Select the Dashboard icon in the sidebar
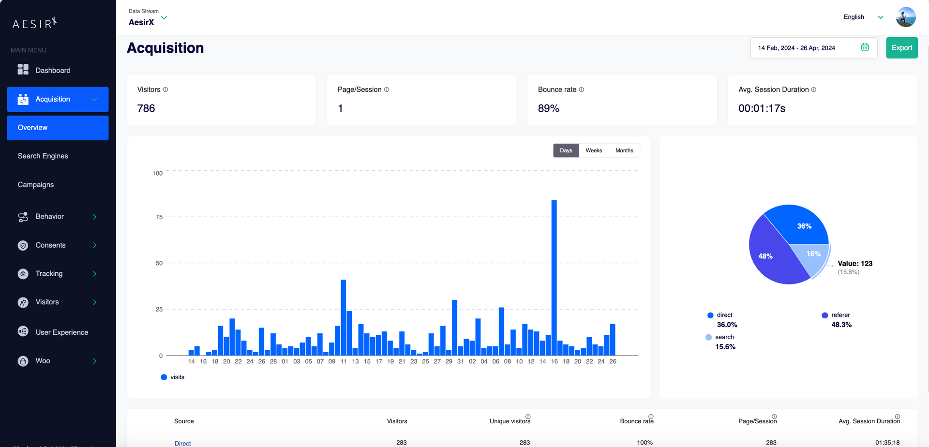Image resolution: width=929 pixels, height=447 pixels. coord(23,69)
